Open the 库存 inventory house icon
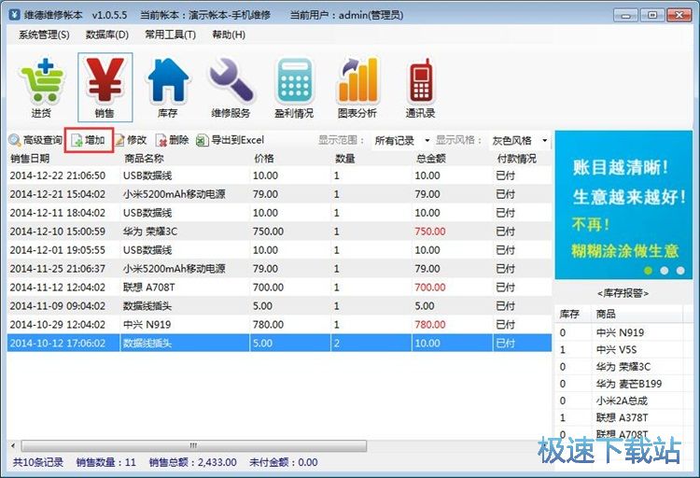The height and width of the screenshot is (478, 700). [168, 87]
